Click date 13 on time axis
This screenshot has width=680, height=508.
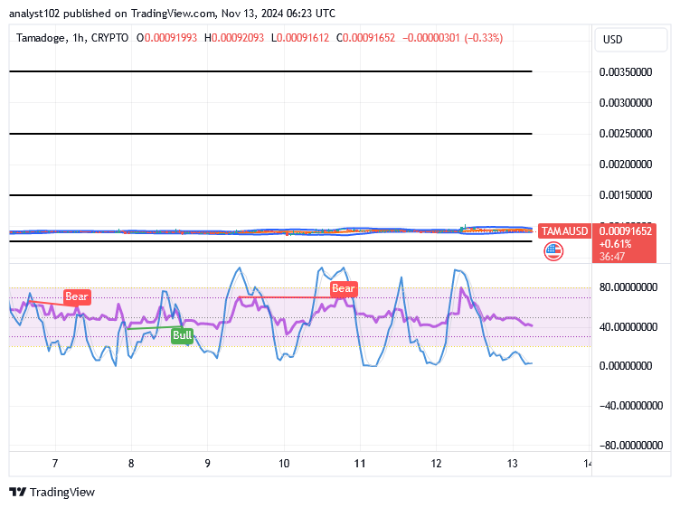[513, 464]
